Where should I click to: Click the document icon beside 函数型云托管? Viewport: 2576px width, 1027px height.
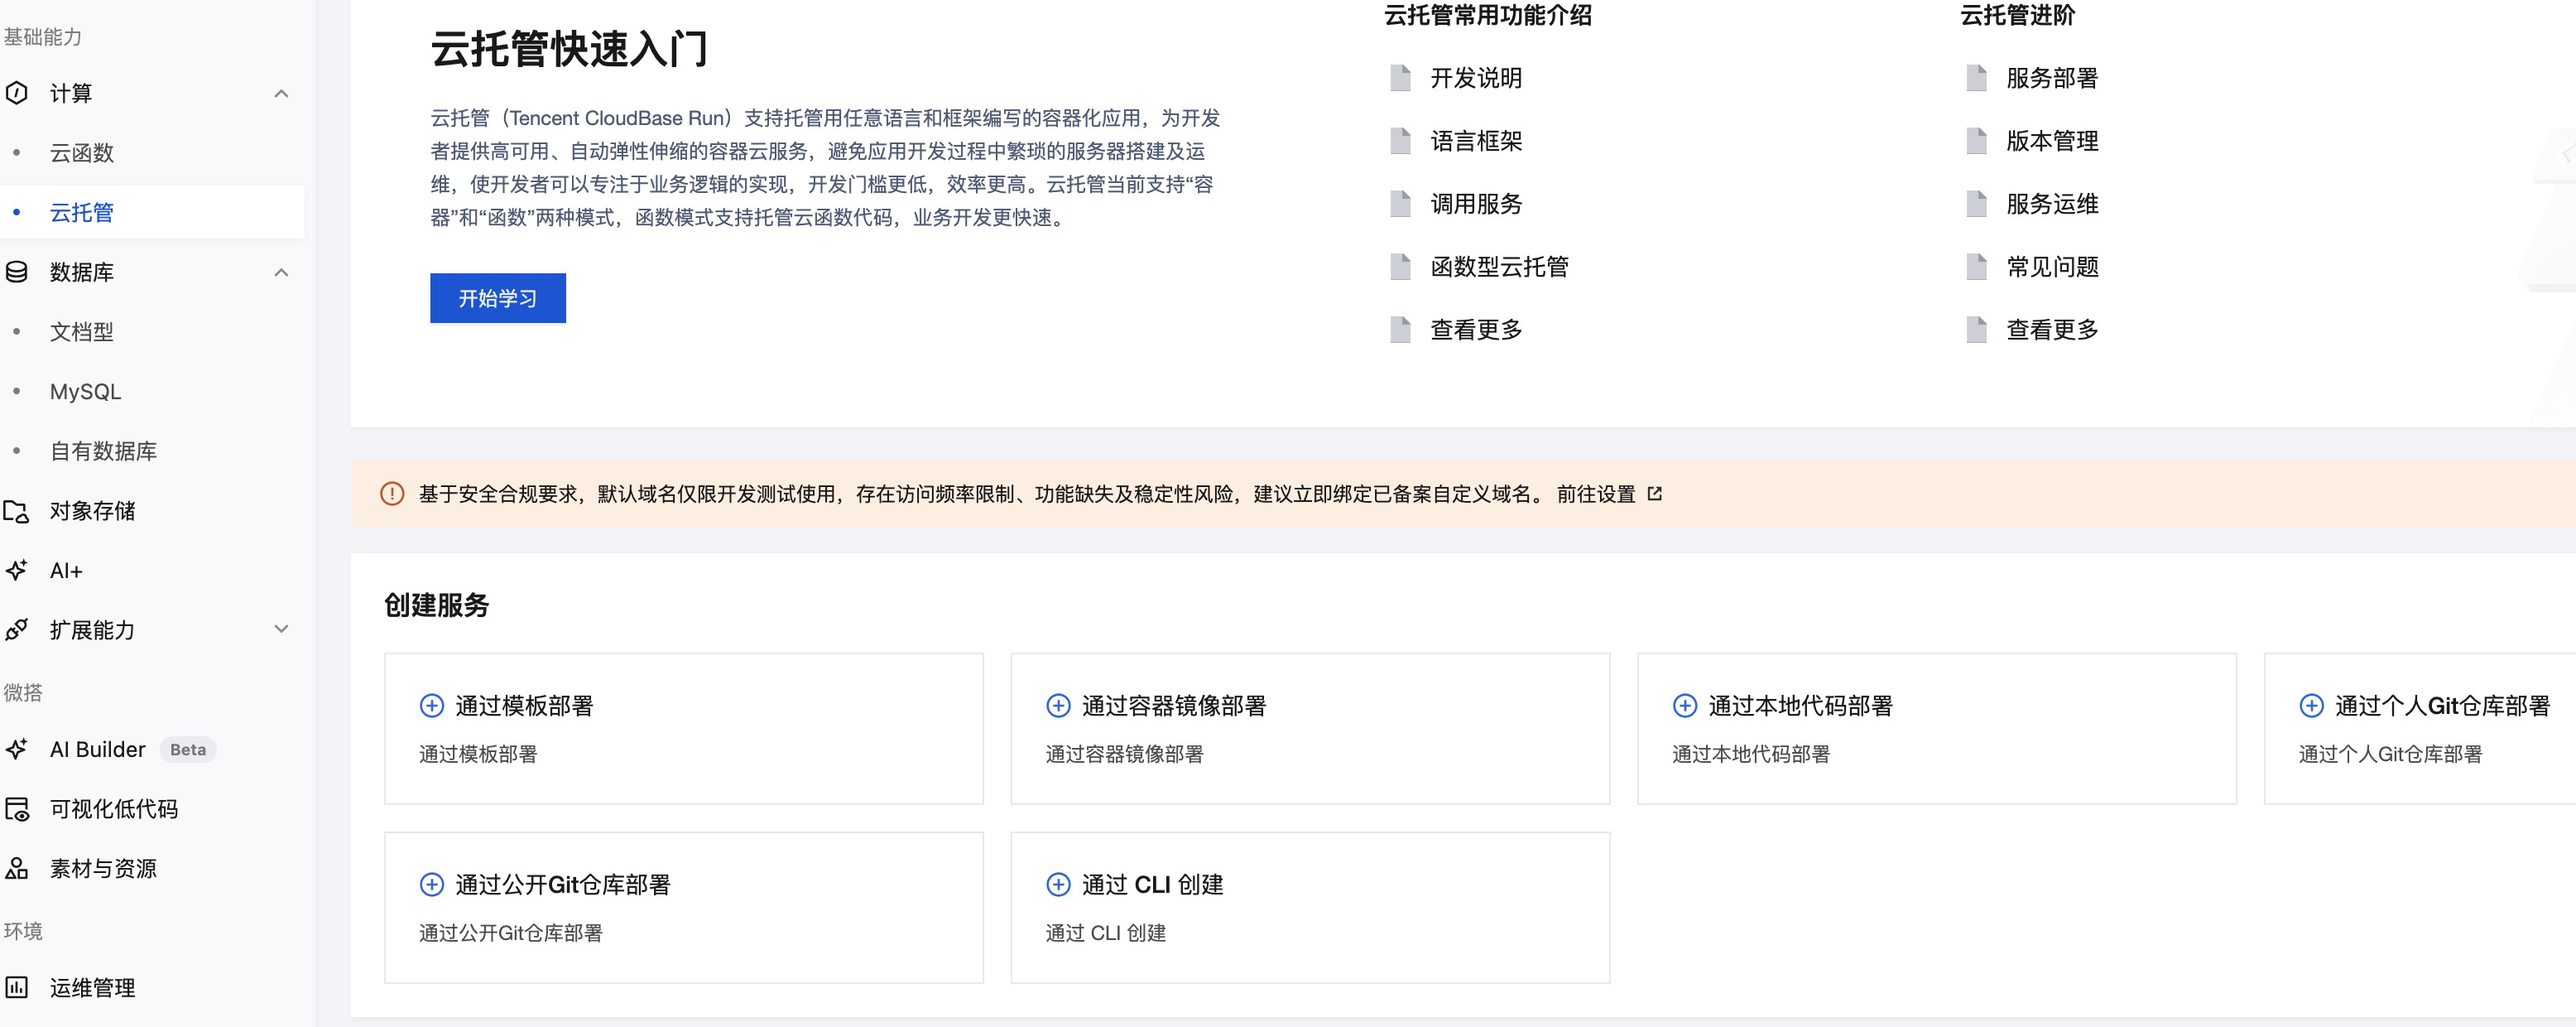1400,268
